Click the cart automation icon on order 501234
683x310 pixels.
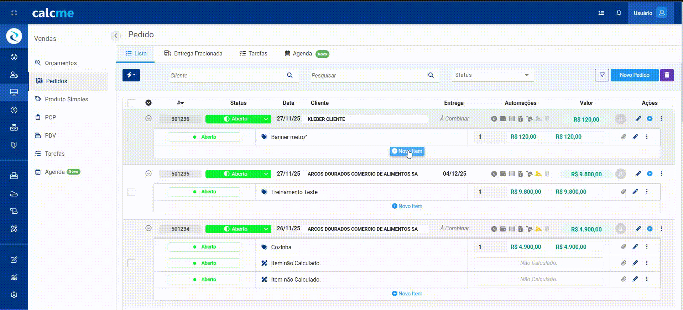click(530, 229)
